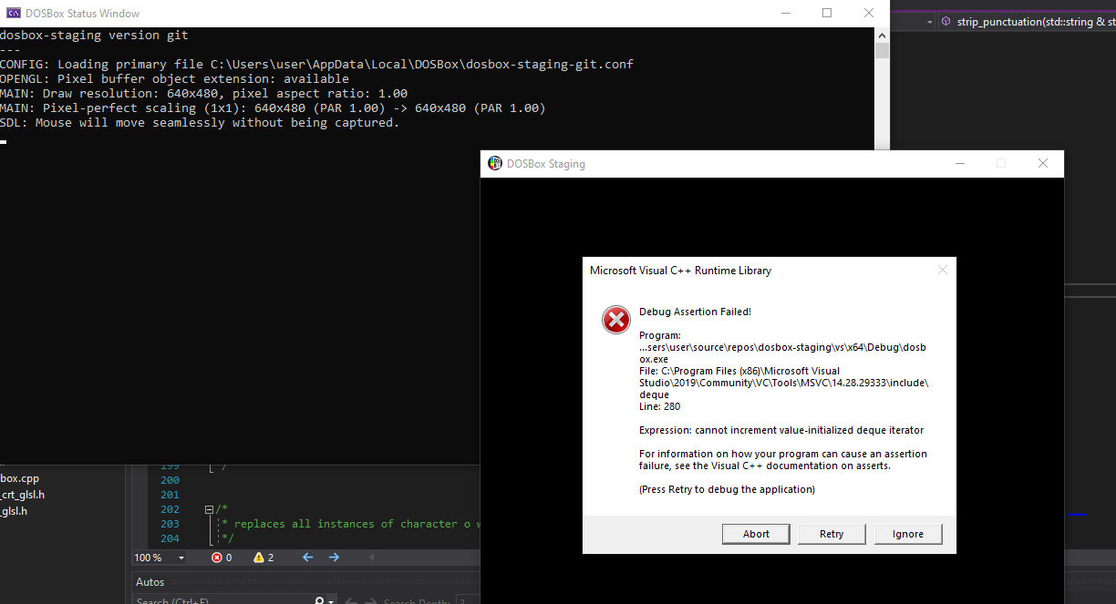Minimize the DOSBox Status Window
Screen dimensions: 1116x604
pyautogui.click(x=785, y=13)
